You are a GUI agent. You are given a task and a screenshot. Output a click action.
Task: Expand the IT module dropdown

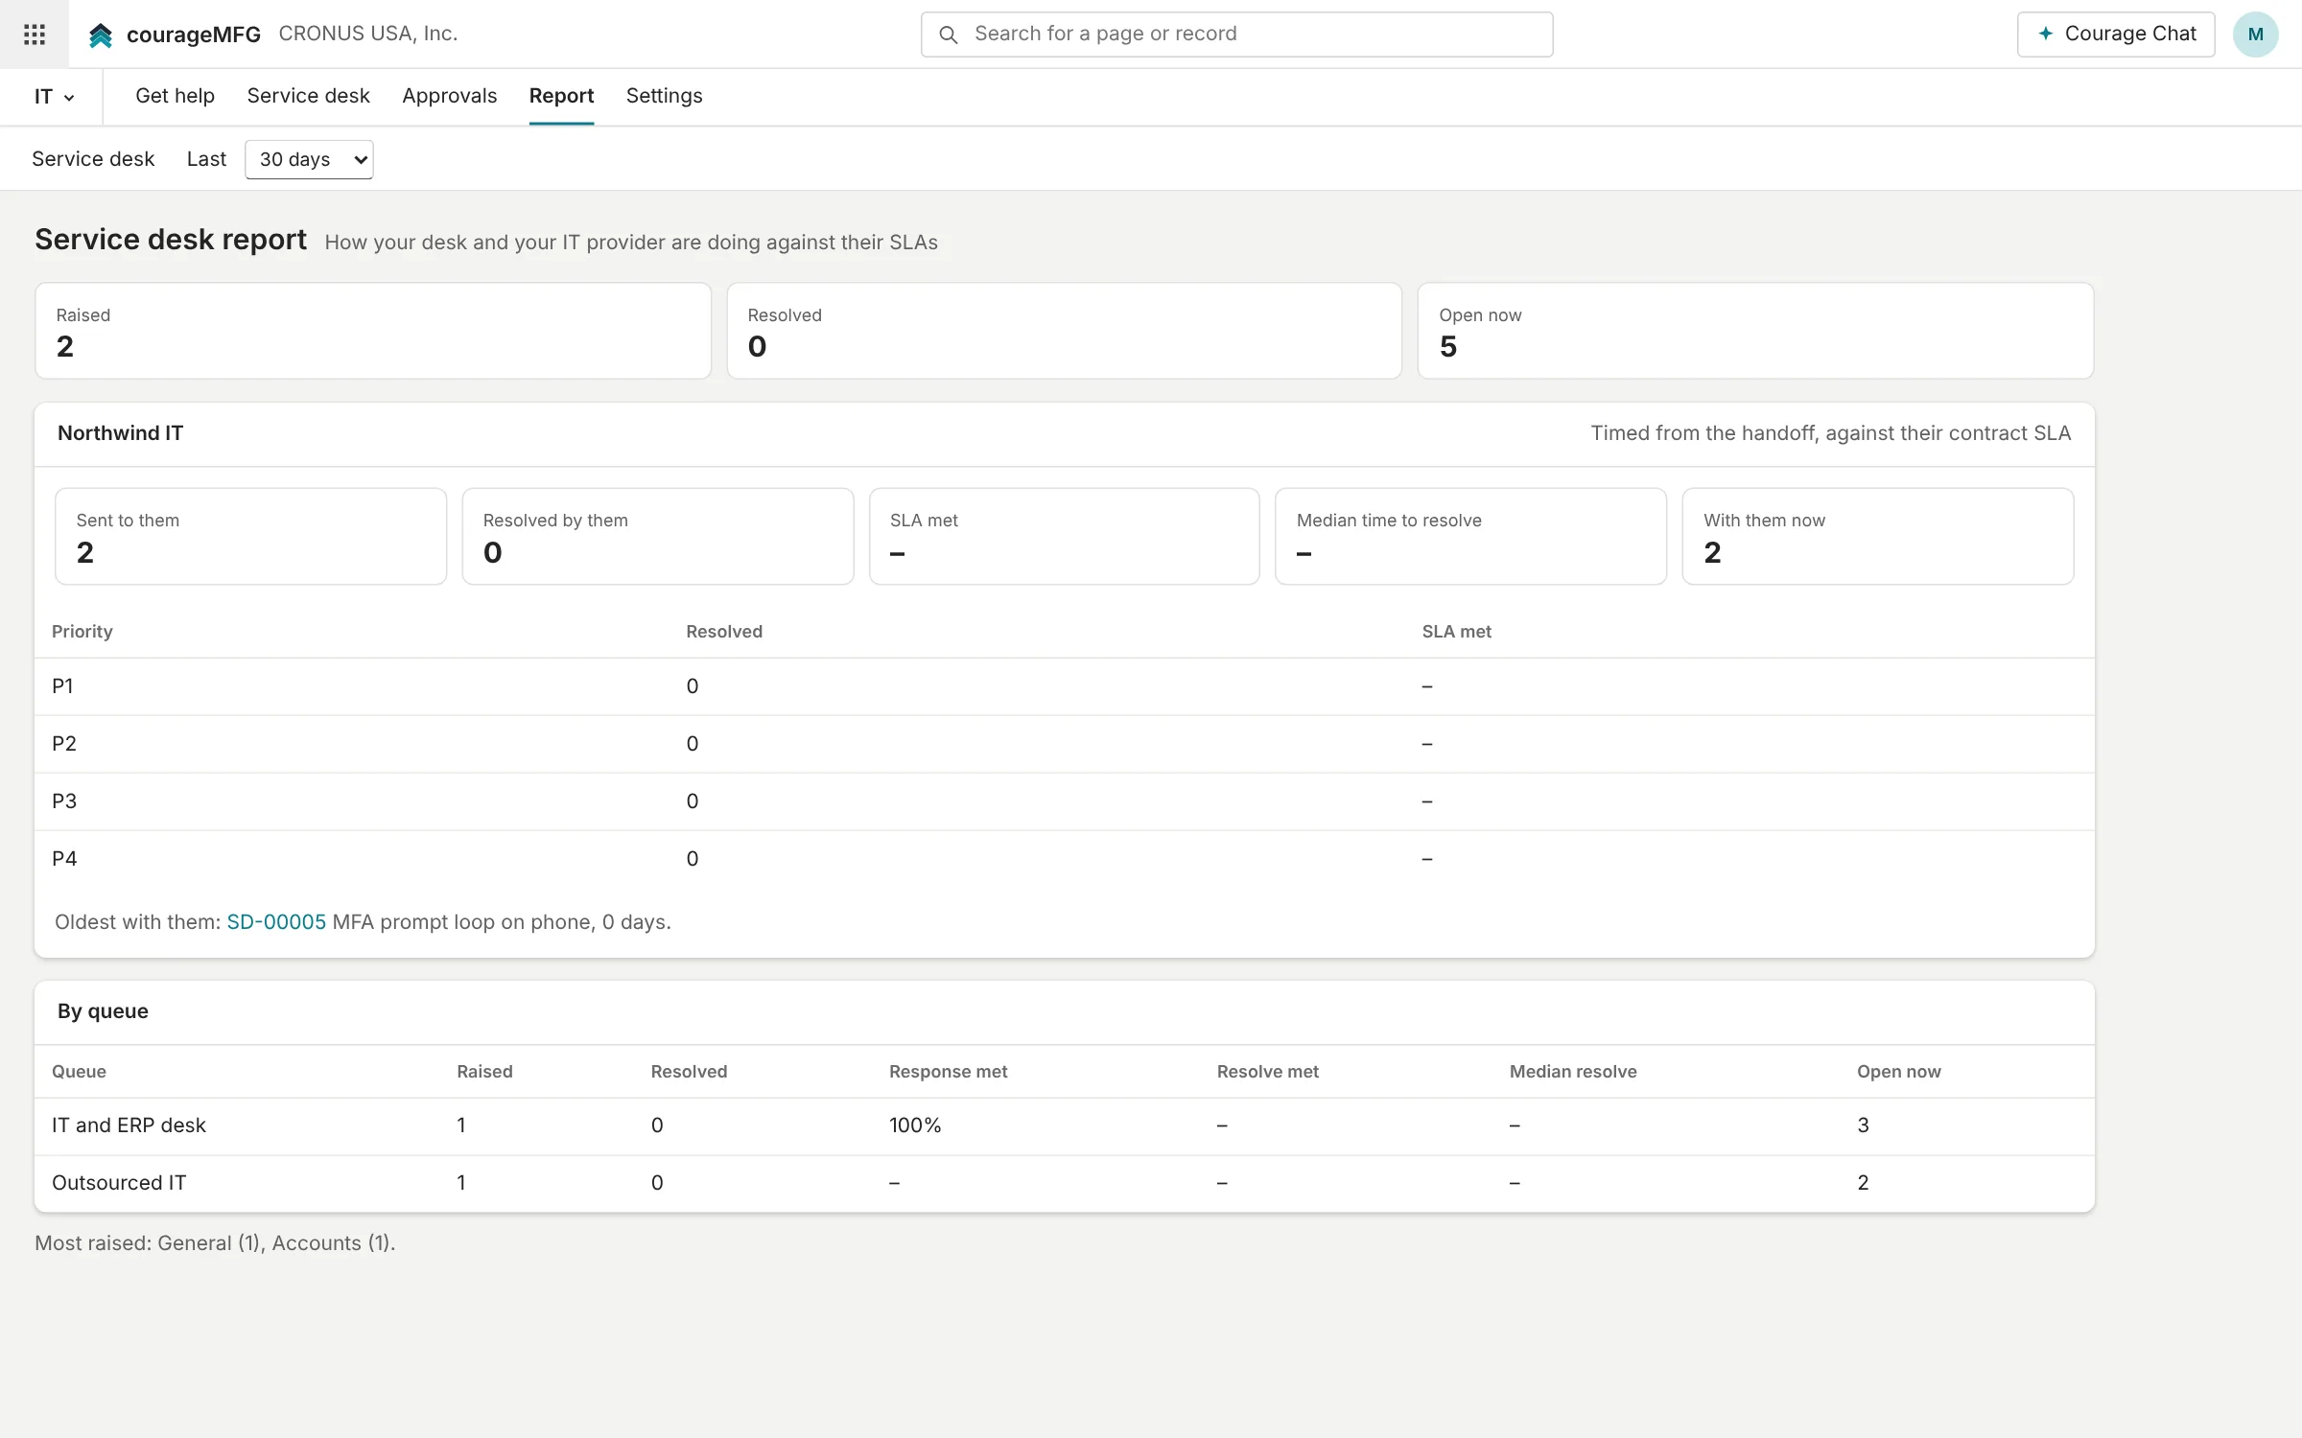click(54, 97)
